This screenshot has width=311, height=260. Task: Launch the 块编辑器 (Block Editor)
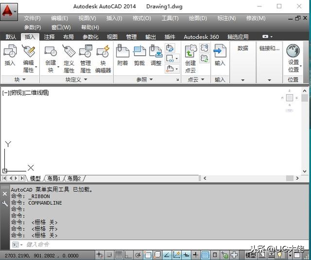coord(103,58)
